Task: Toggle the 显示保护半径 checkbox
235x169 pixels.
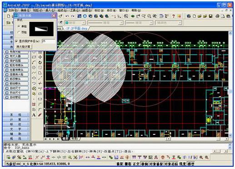Action: [x=16, y=41]
